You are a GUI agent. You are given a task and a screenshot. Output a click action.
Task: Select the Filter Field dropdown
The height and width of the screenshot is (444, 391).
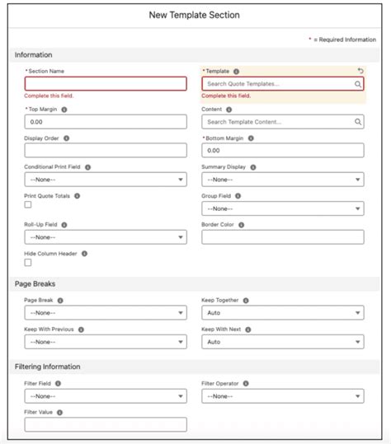(106, 396)
